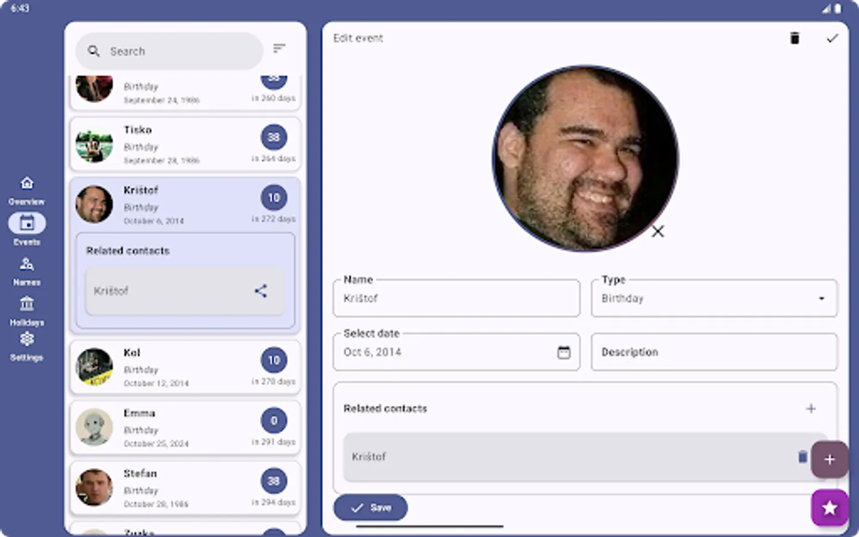Open the Settings section

27,344
